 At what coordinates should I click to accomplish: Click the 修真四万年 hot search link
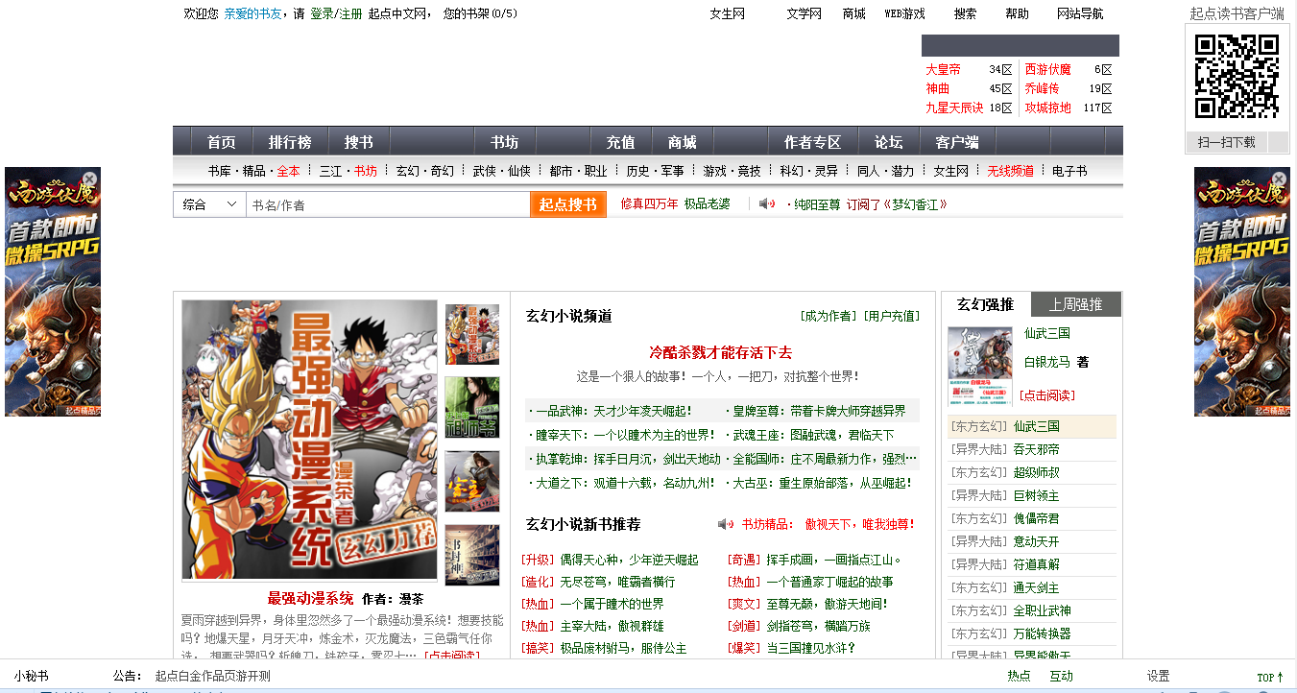click(650, 204)
